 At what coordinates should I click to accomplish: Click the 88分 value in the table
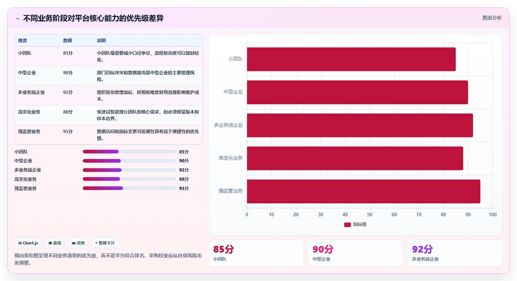68,112
